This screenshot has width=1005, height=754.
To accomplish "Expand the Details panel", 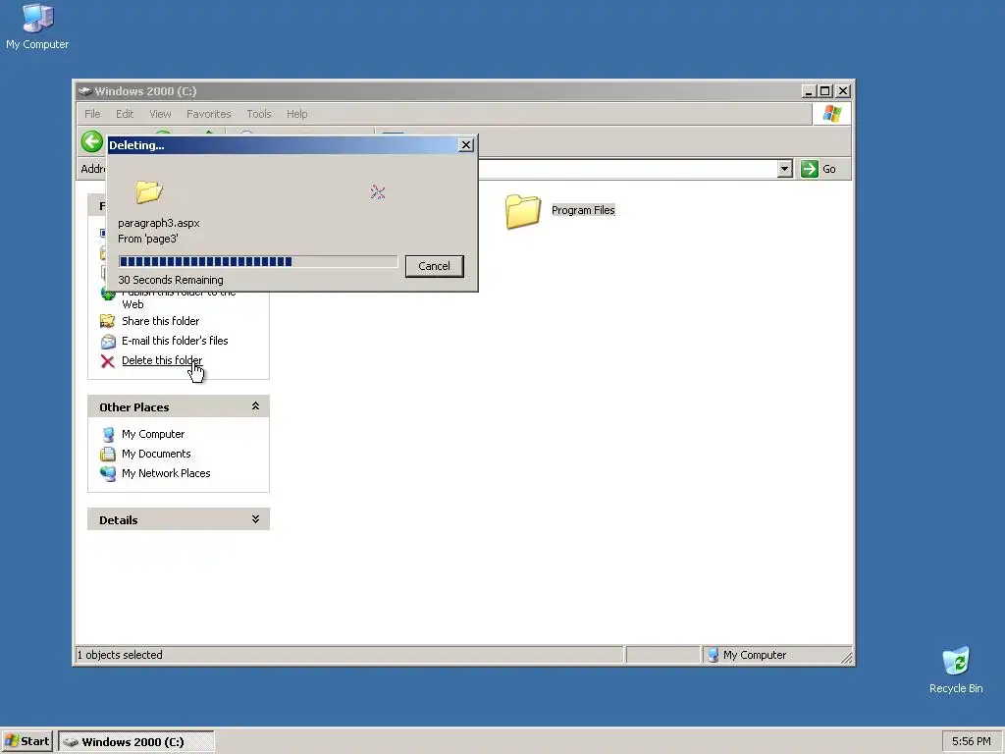I will (x=255, y=519).
